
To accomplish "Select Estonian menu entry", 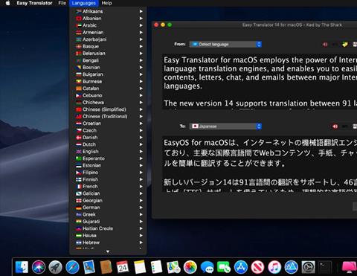I will pos(108,165).
